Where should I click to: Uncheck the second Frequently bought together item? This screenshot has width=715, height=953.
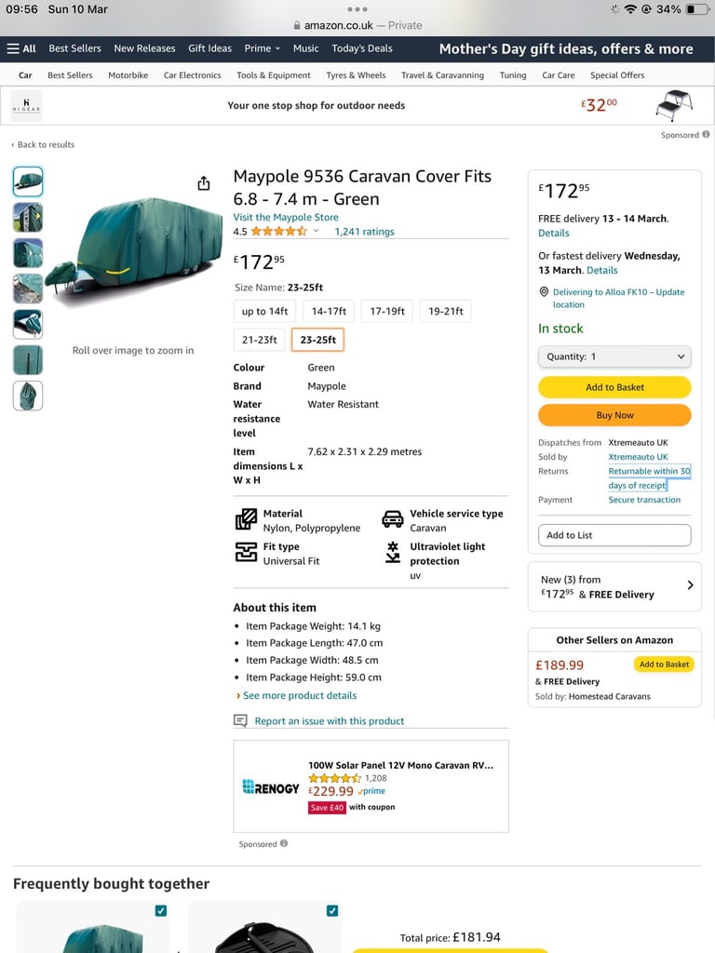[x=332, y=910]
